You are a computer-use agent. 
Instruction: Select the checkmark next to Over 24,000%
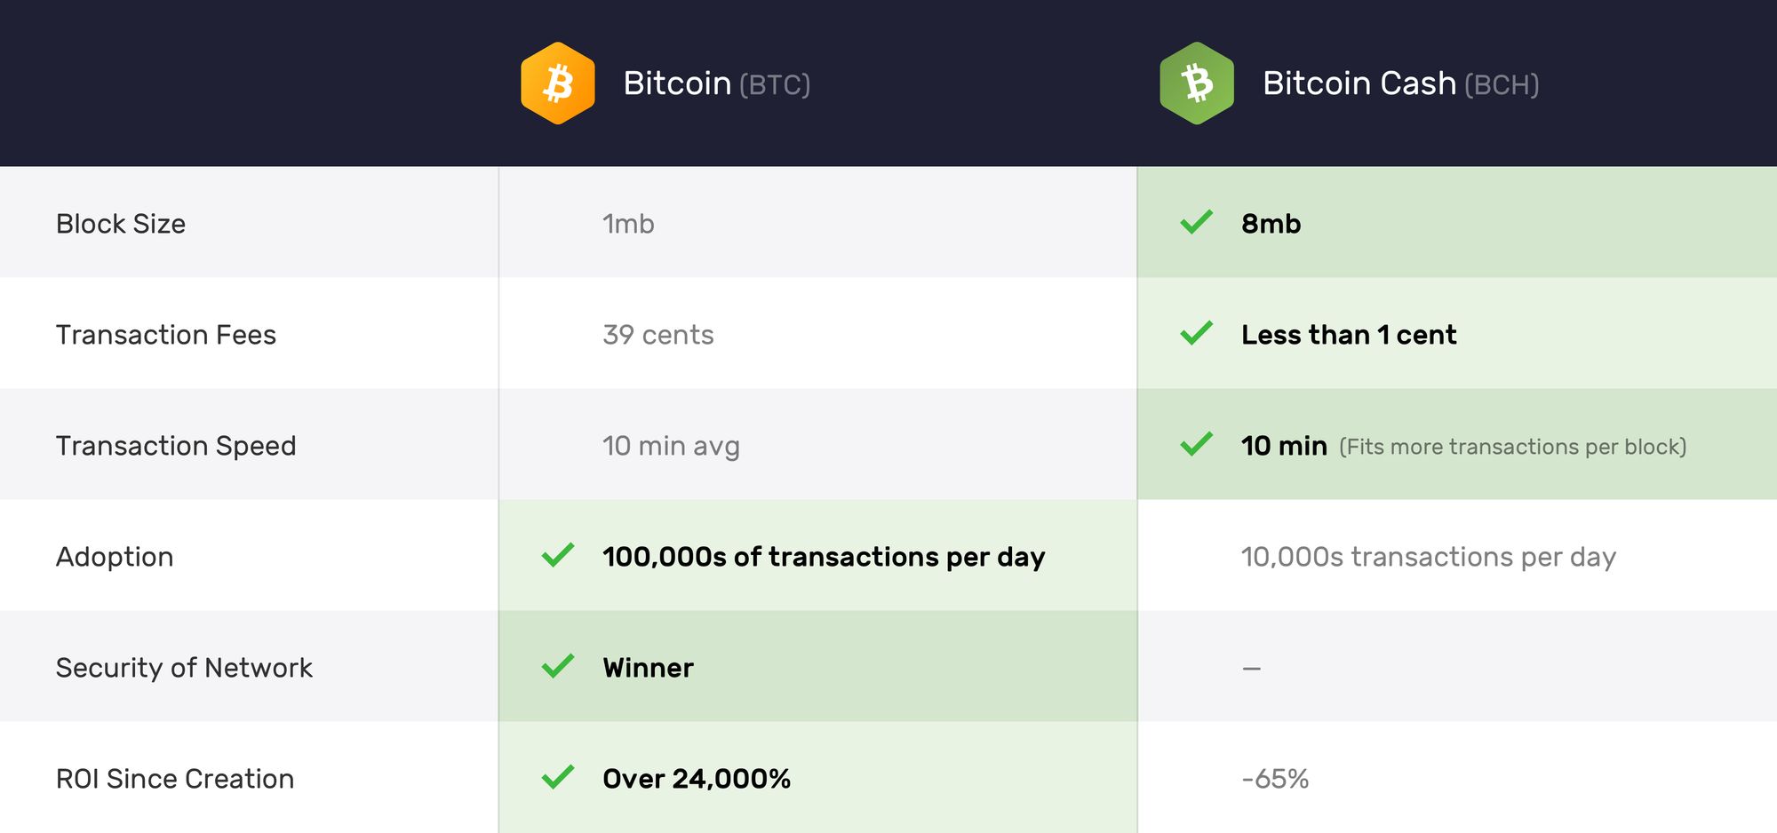pos(558,777)
